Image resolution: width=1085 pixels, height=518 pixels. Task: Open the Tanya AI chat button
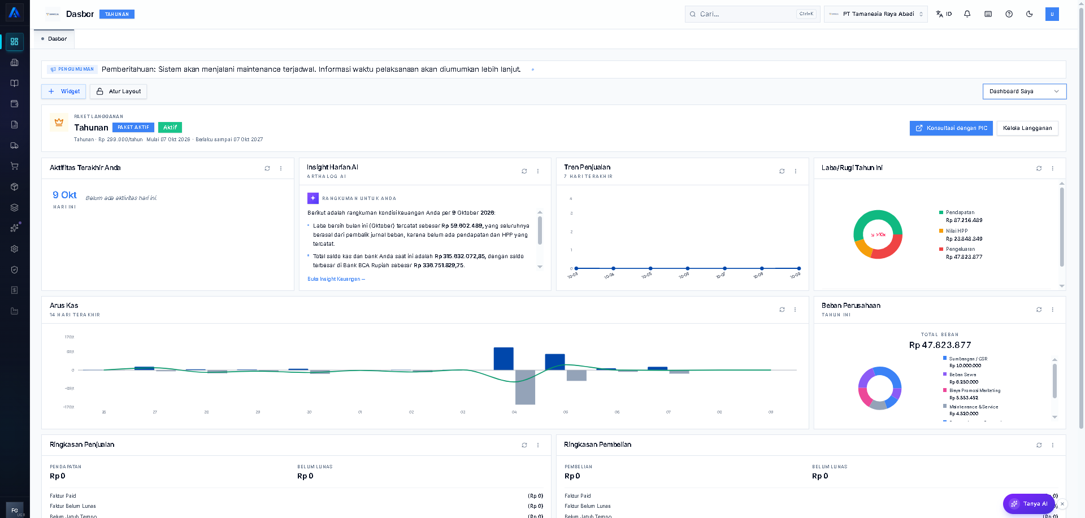(1029, 504)
